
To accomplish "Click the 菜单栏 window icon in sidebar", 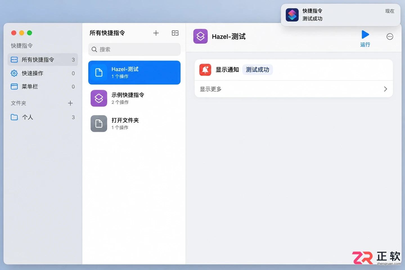I will coord(14,86).
